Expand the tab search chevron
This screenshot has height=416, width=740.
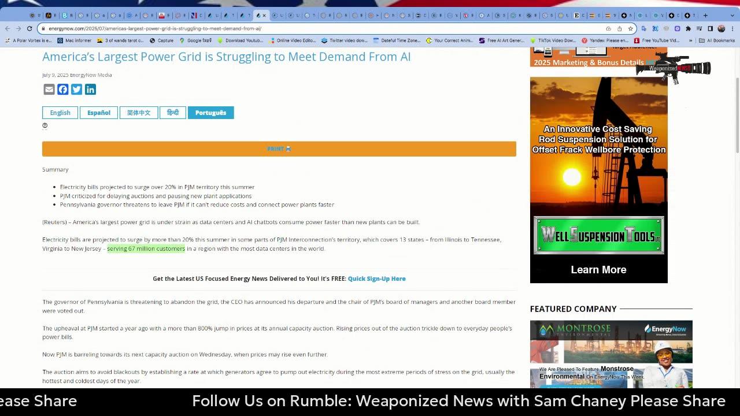coord(732,16)
